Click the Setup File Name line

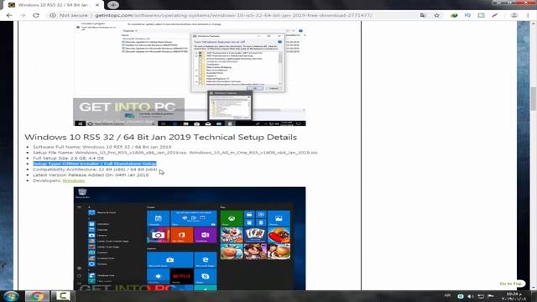coord(175,153)
